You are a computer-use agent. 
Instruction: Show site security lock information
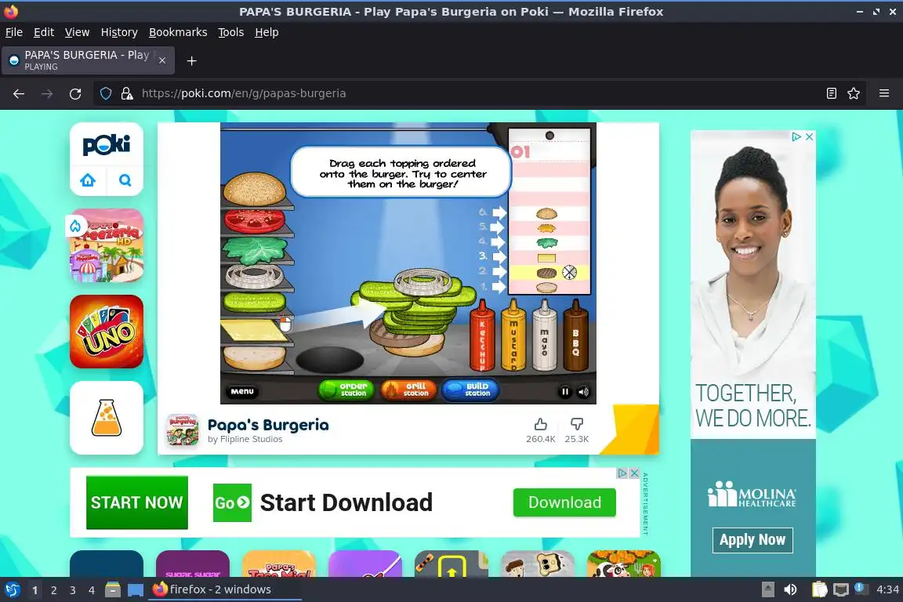127,93
